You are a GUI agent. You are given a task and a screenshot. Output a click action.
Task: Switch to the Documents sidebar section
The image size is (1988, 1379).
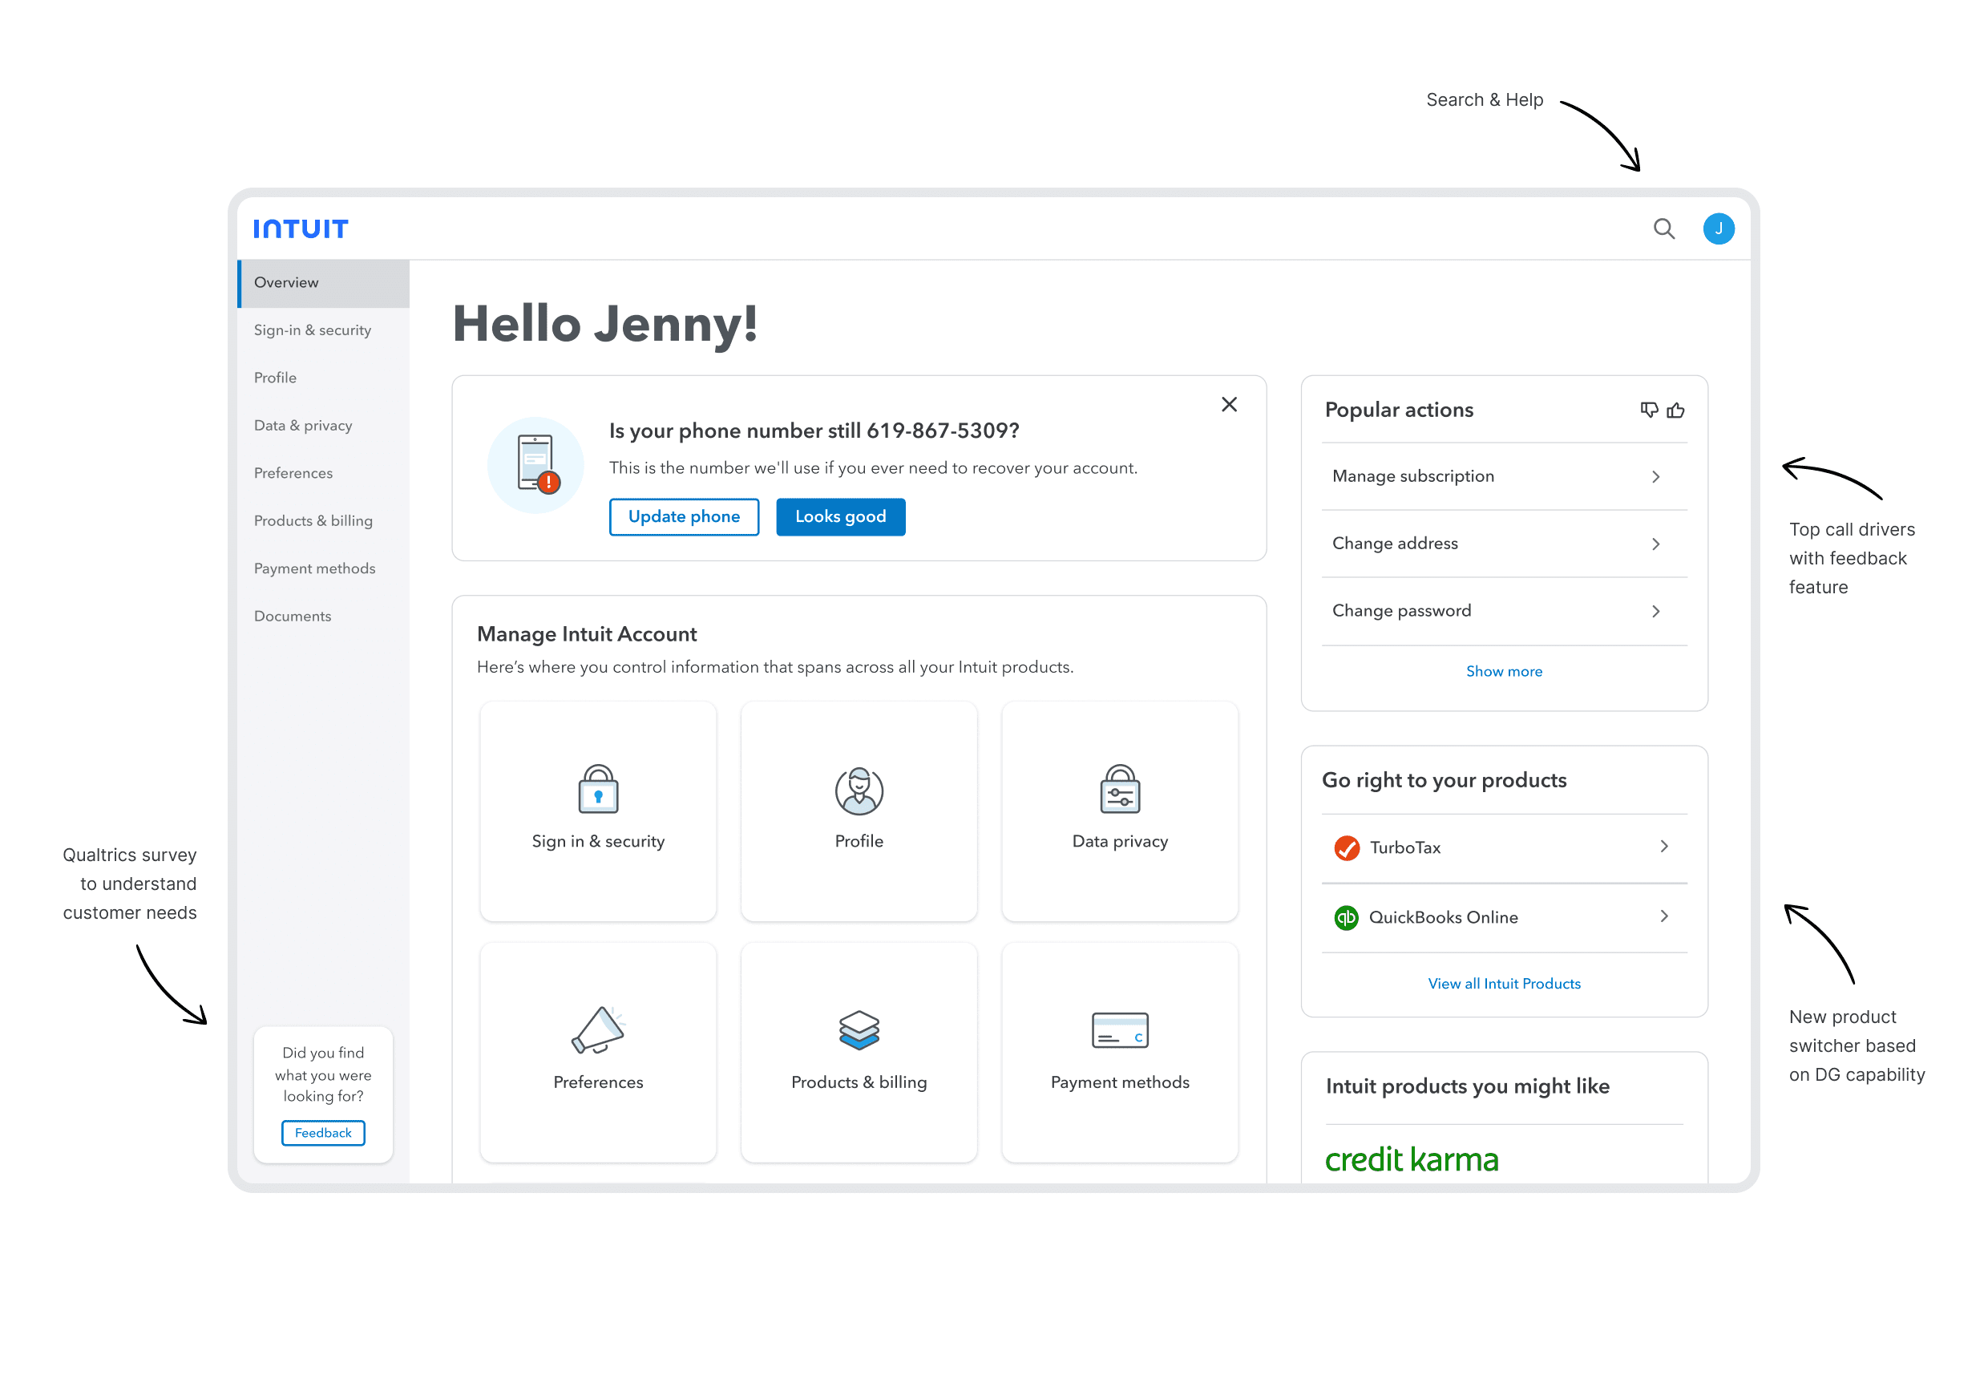292,615
